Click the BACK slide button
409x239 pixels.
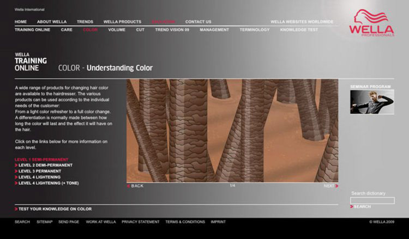[x=135, y=186]
